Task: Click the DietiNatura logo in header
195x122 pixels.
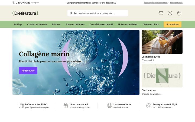Action: (25, 13)
